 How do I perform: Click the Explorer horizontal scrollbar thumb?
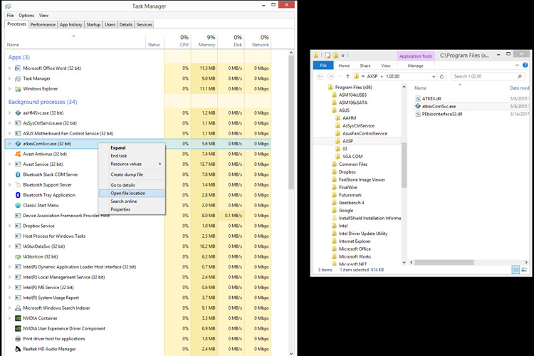tap(444, 262)
